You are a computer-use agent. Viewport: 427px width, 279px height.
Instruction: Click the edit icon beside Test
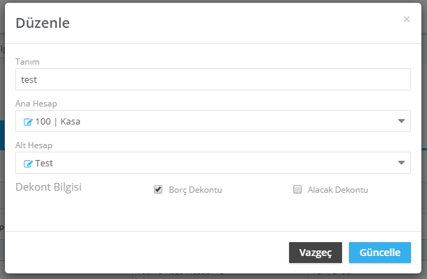[28, 164]
